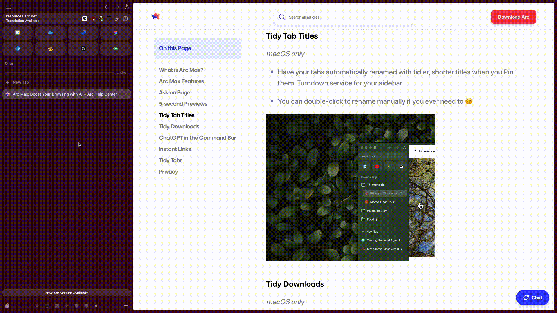The image size is (557, 313).
Task: Create a new space with the plus icon
Action: coord(126,306)
